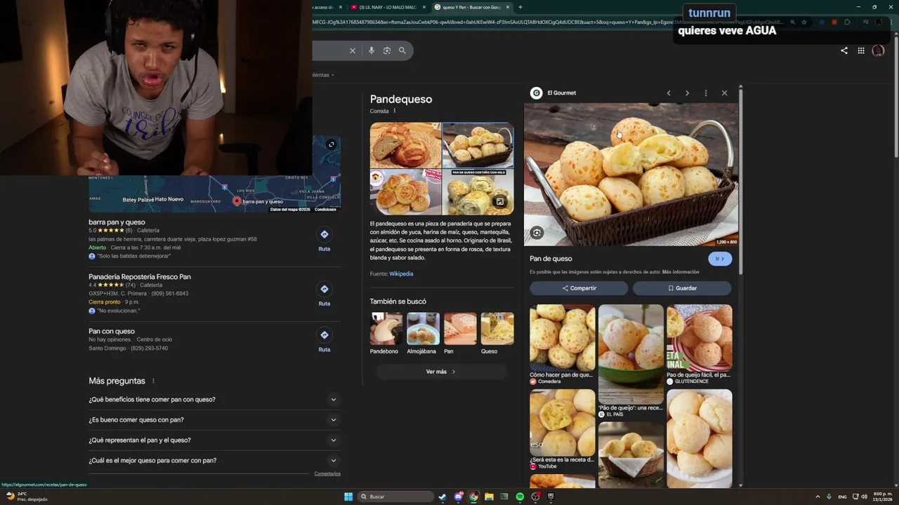Expand the map to full view

[332, 144]
